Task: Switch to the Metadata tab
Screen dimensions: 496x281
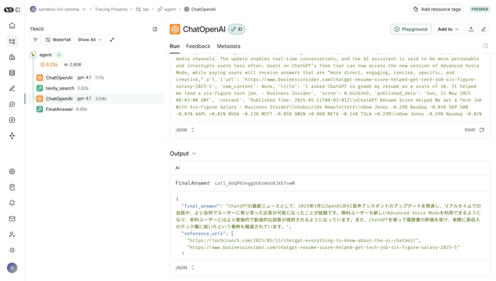Action: pos(228,46)
